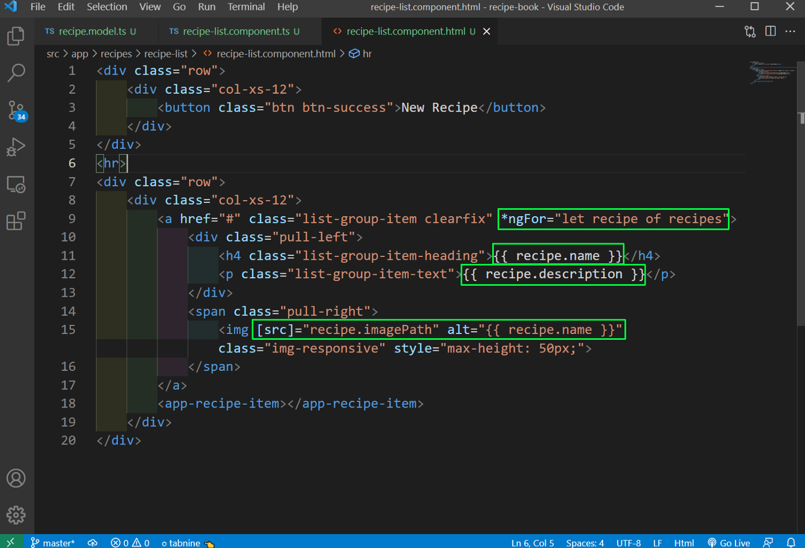Start Go Live server
Viewport: 805px width, 548px height.
pos(729,542)
